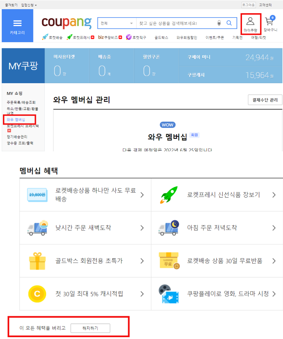Click the WOW badge icon
Image resolution: width=283 pixels, height=339 pixels.
(x=168, y=125)
